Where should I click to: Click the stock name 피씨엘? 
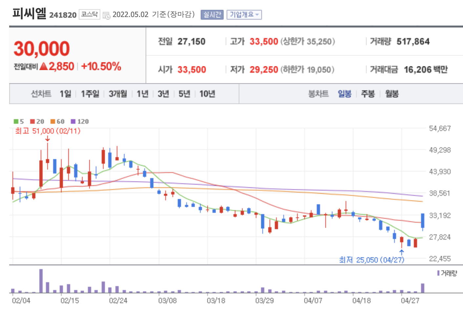29,13
